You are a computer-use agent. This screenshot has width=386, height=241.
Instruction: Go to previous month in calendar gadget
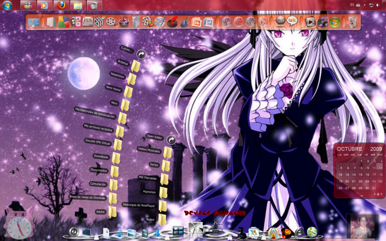(x=374, y=194)
